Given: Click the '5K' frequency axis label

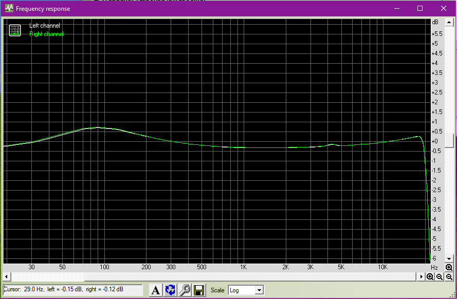Looking at the screenshot, I should [x=341, y=267].
